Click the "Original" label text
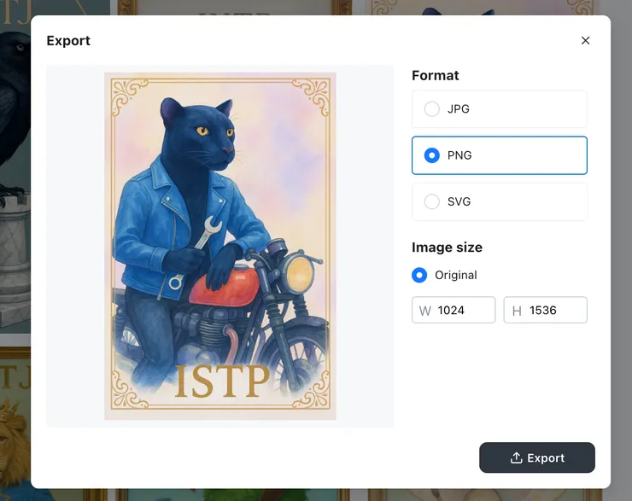Screen dimensions: 632x501 [x=456, y=275]
